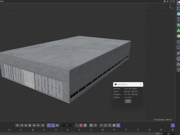Toggle point level animation recording
Viewport: 180px width, 135px height.
[x=118, y=125]
